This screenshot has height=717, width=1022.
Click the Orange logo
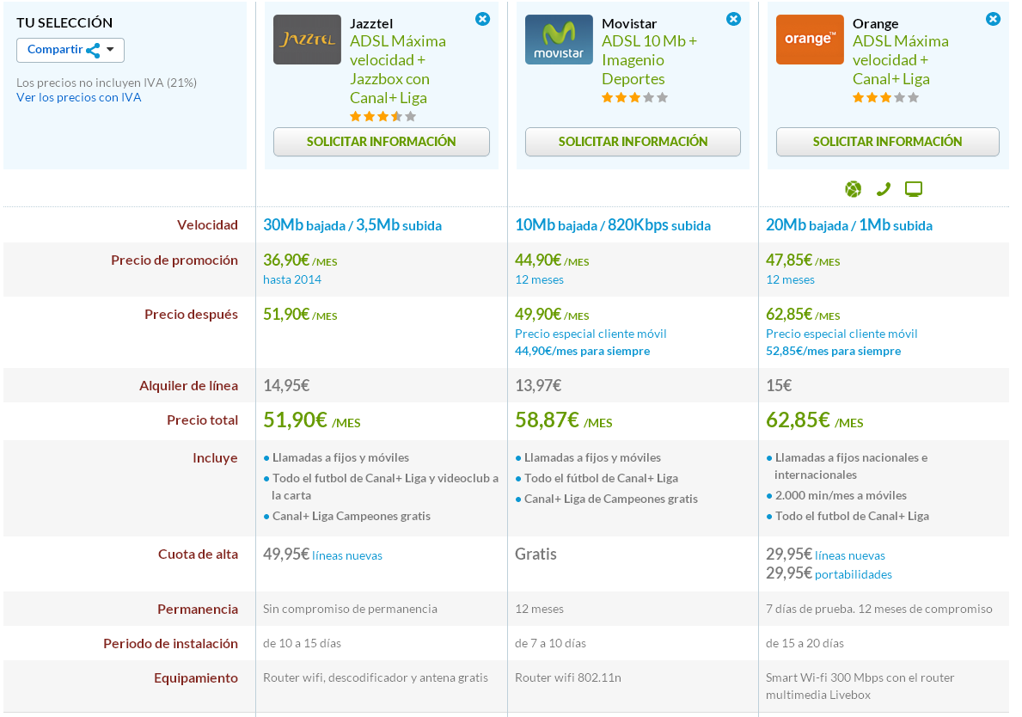pos(810,40)
